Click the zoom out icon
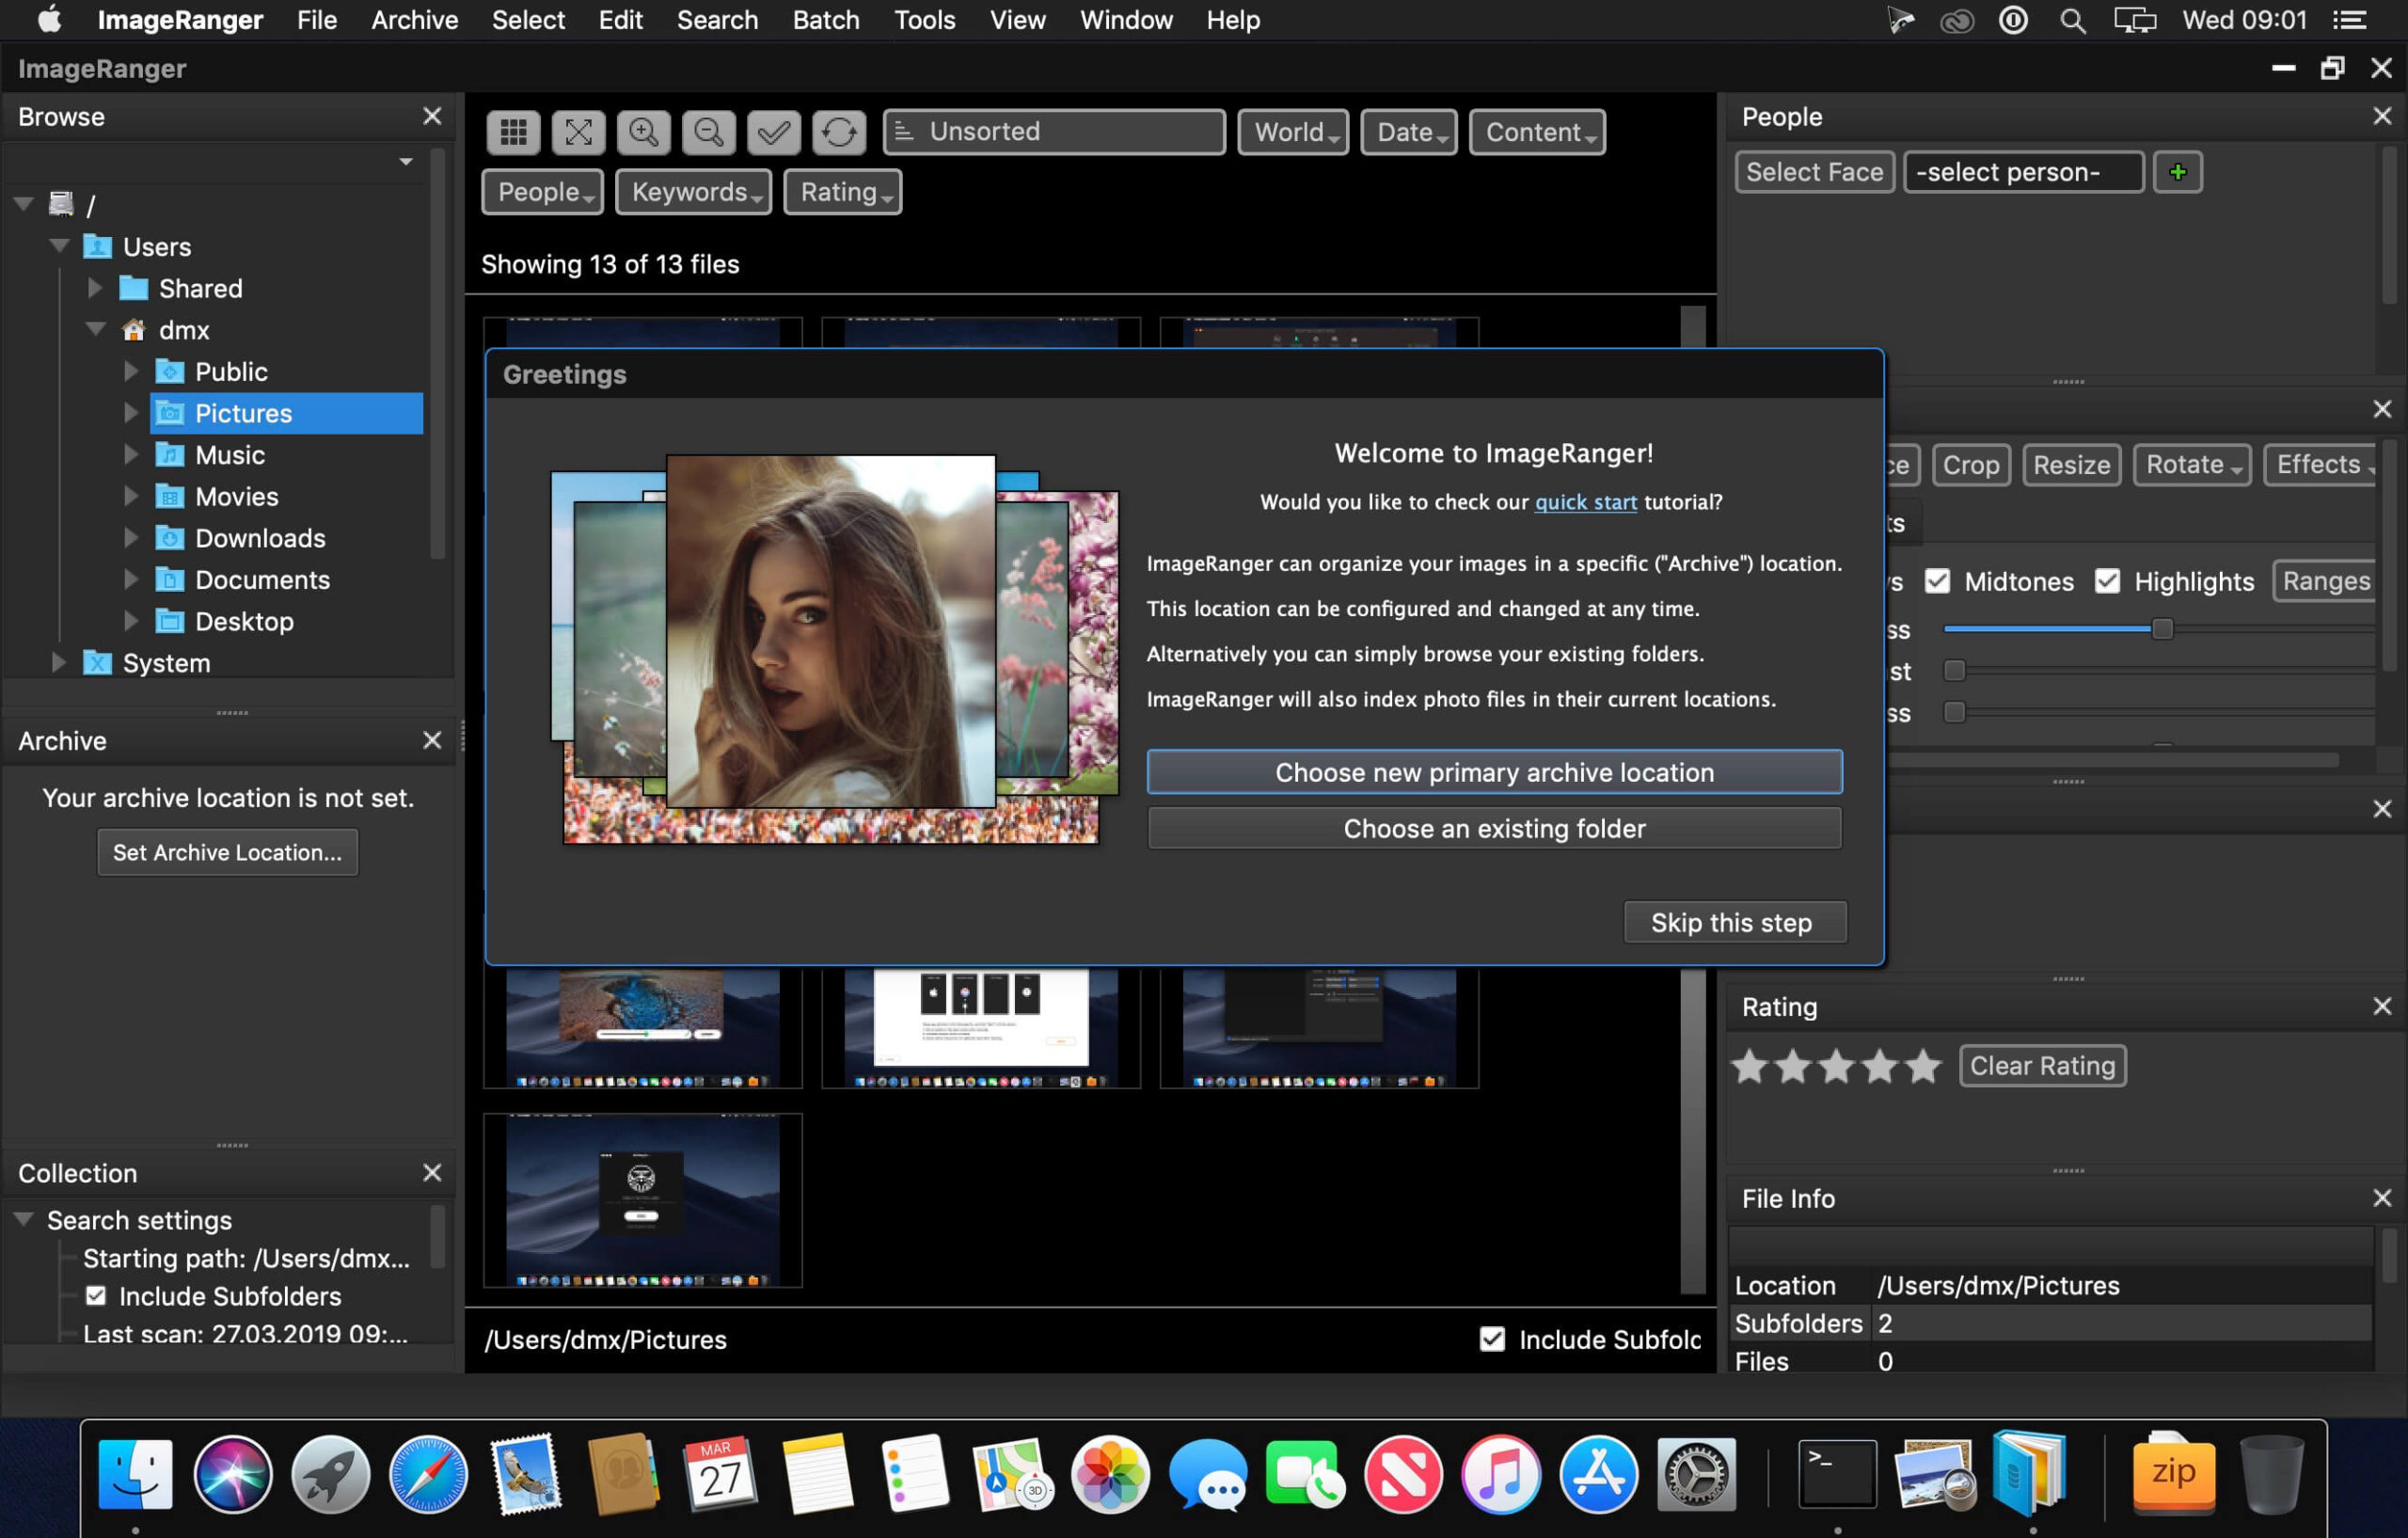The image size is (2408, 1538). [707, 132]
